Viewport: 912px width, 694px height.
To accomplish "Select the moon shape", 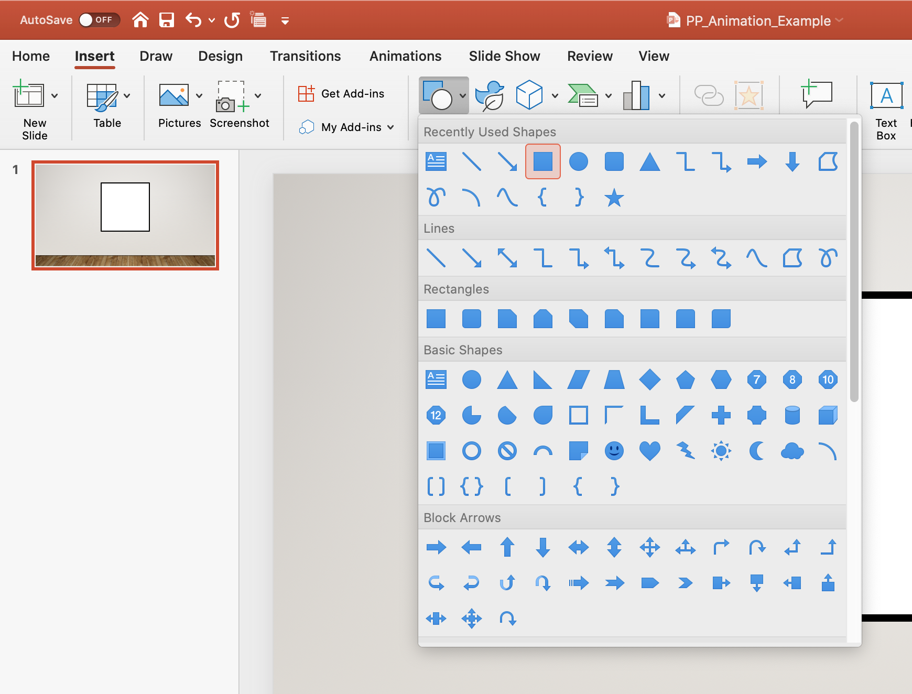I will point(756,451).
